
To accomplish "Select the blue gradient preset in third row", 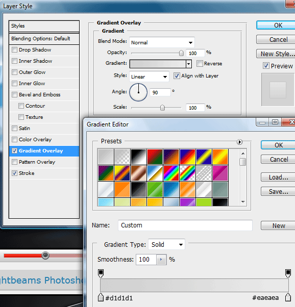I will pos(171,189).
